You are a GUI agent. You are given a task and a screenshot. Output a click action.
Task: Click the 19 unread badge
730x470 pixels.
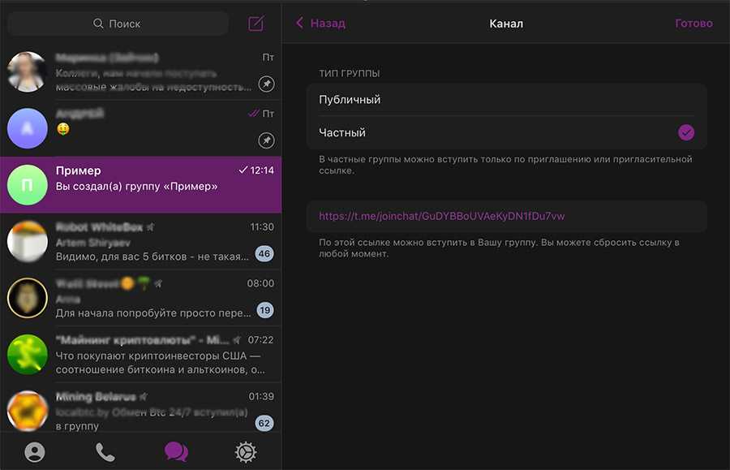click(x=264, y=310)
